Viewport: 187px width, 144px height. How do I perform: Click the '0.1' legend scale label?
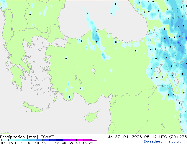[3, 143]
